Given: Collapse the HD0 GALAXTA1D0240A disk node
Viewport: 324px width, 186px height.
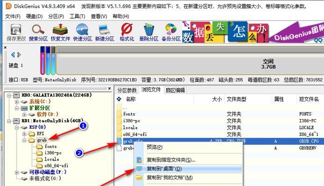Looking at the screenshot, I should 9,95.
